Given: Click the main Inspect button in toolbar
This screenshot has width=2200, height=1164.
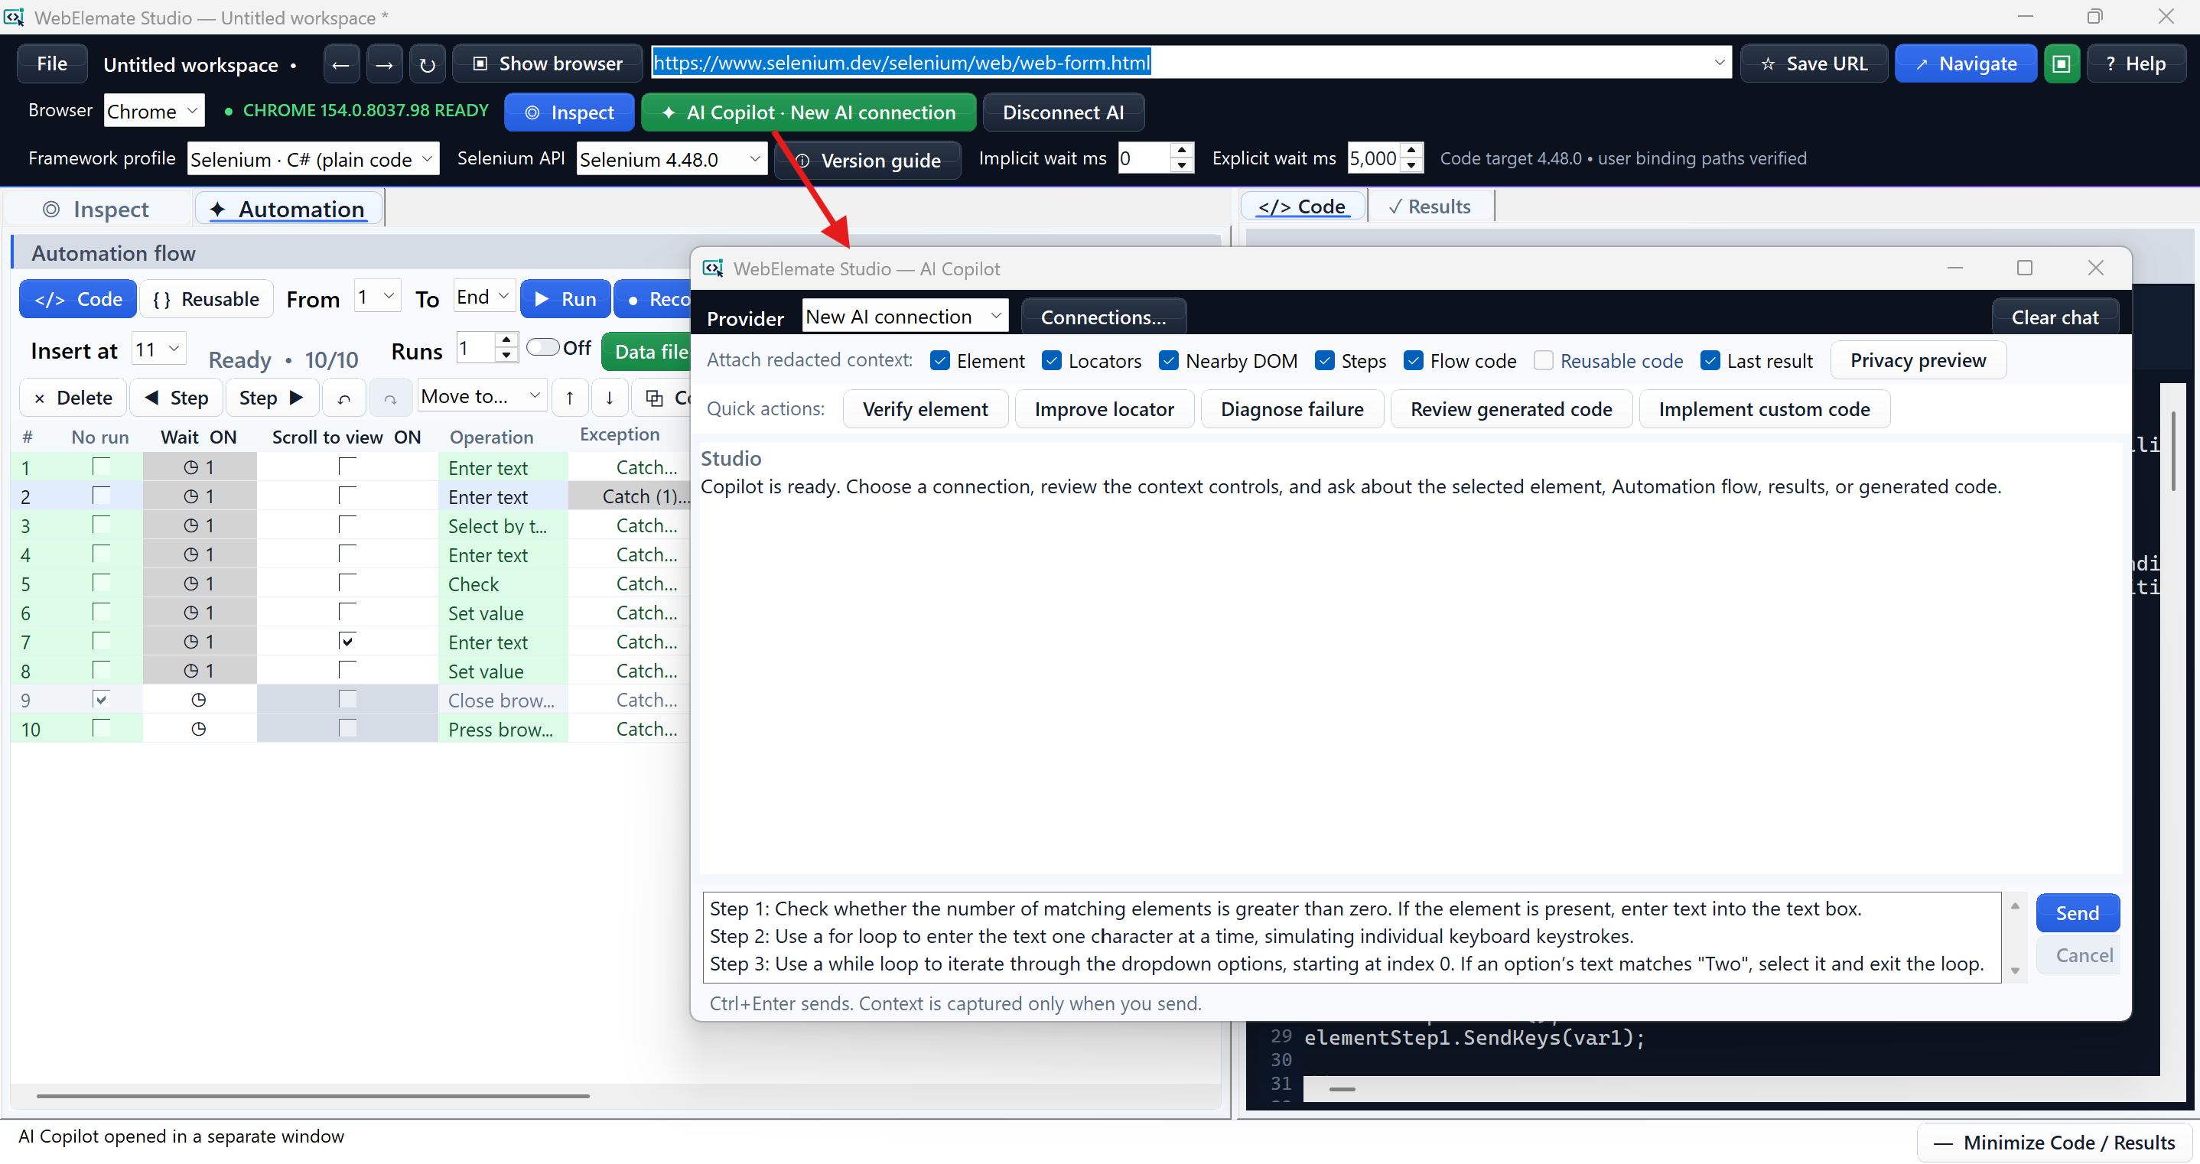Looking at the screenshot, I should tap(570, 112).
